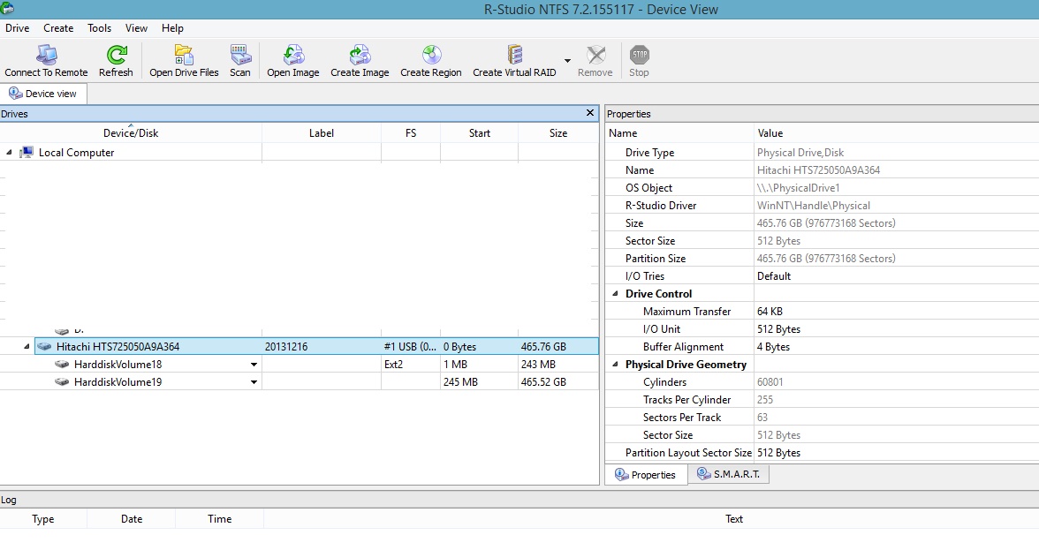The height and width of the screenshot is (550, 1039).
Task: Switch to the S.M.A.R.T. tab
Action: pos(728,474)
